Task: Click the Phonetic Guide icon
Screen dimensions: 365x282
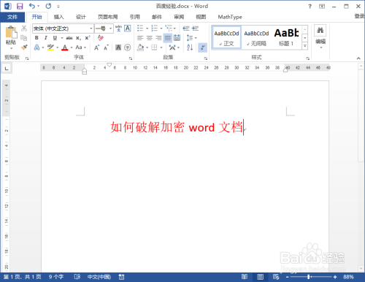Action: coord(118,28)
